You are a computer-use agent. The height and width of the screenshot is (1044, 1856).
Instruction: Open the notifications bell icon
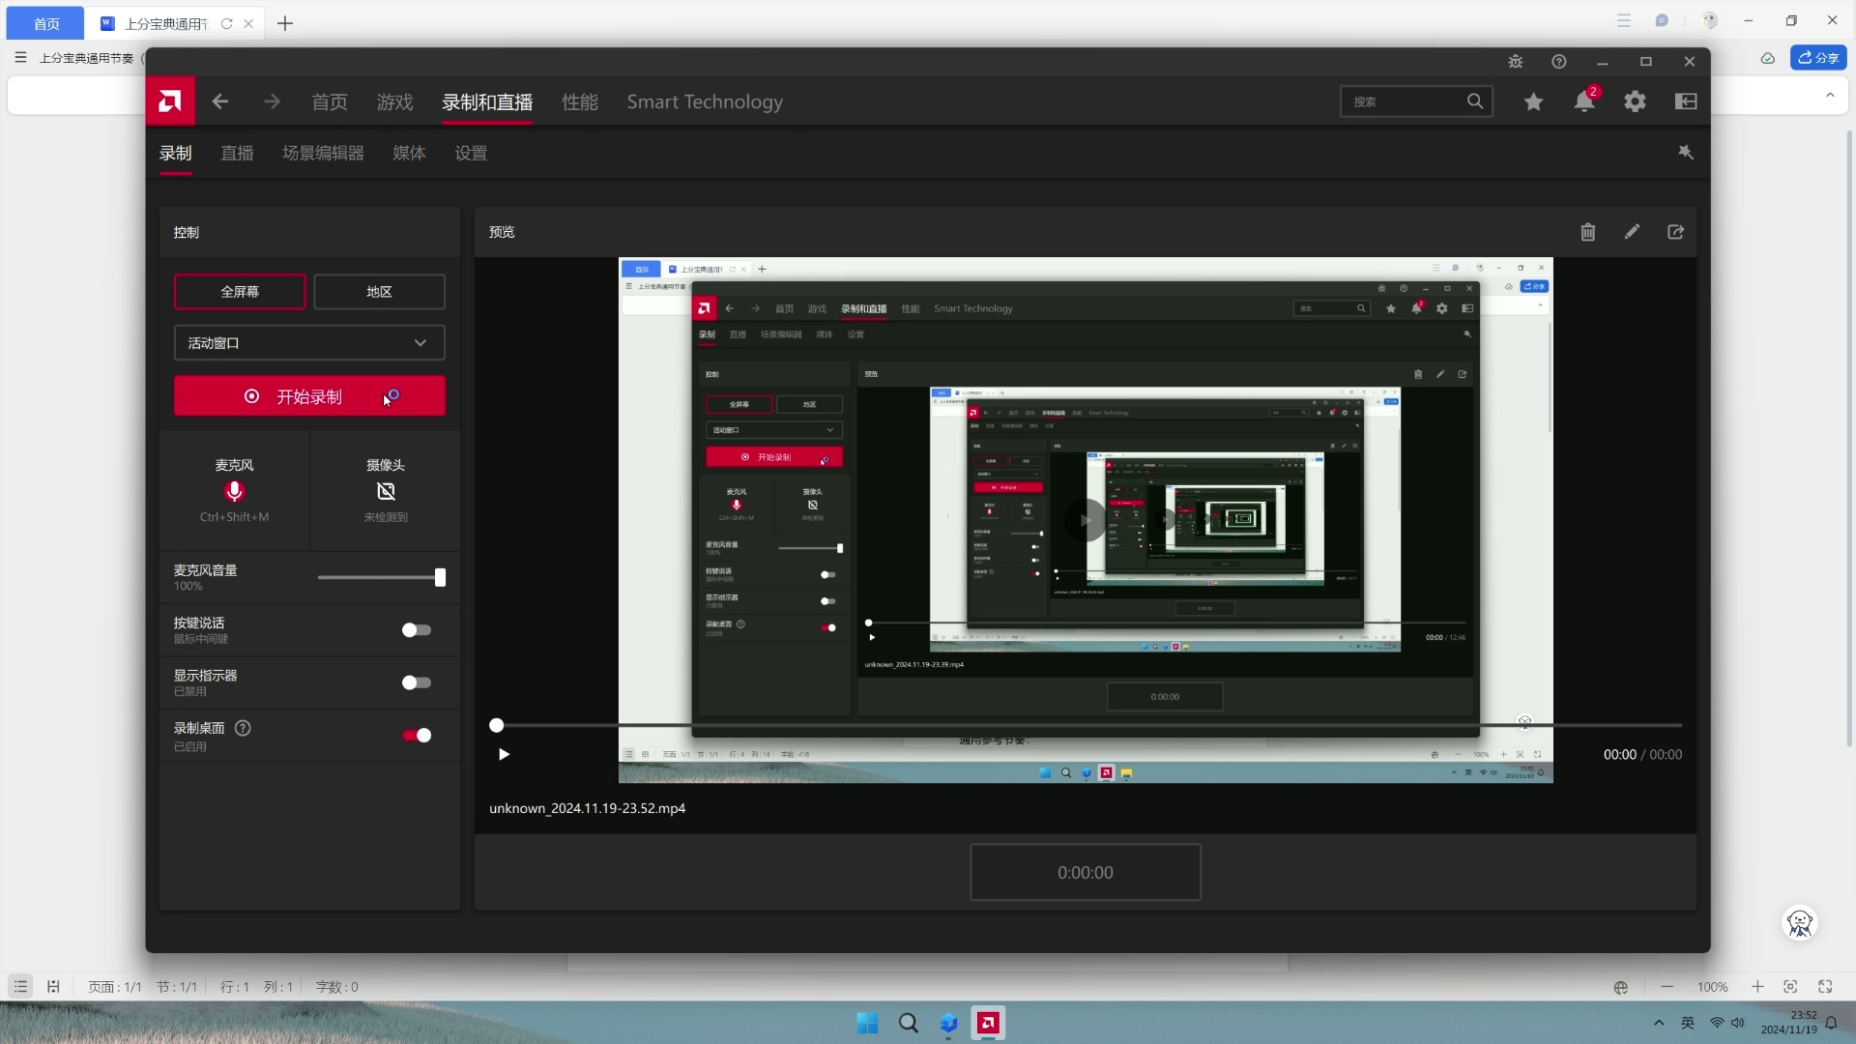click(1583, 101)
